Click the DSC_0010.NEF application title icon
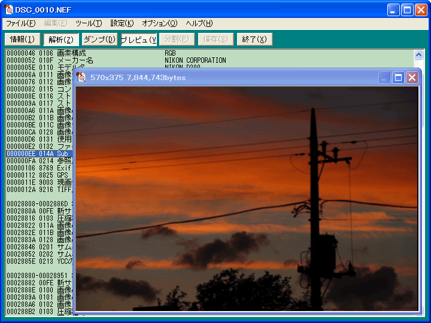This screenshot has width=431, height=323. [x=10, y=10]
